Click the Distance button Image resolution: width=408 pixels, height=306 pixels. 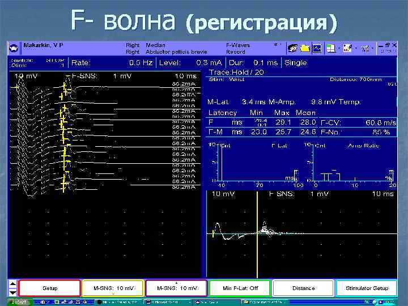point(303,288)
